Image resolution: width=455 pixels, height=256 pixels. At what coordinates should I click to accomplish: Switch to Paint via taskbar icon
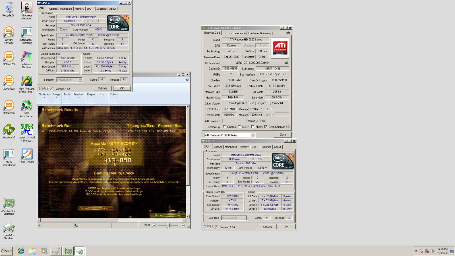point(56,251)
